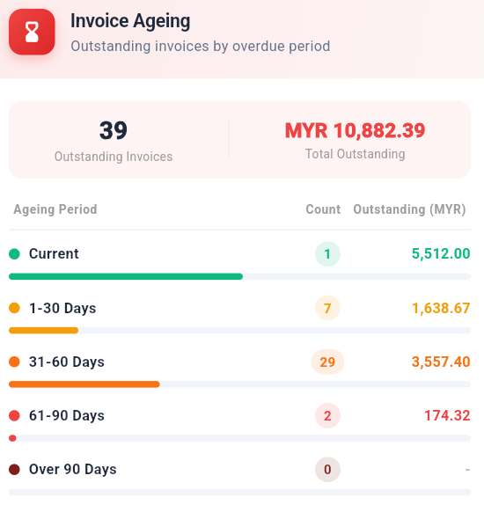Click the orange dot beside 31-60 Days
Viewport: 484px width, 512px height.
[14, 362]
